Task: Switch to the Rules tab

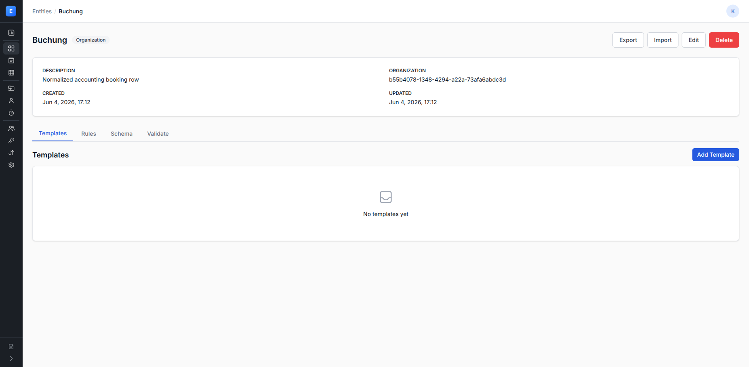Action: (88, 134)
